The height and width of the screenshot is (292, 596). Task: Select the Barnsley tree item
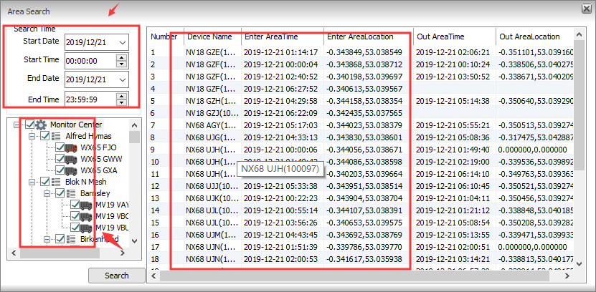click(x=95, y=193)
